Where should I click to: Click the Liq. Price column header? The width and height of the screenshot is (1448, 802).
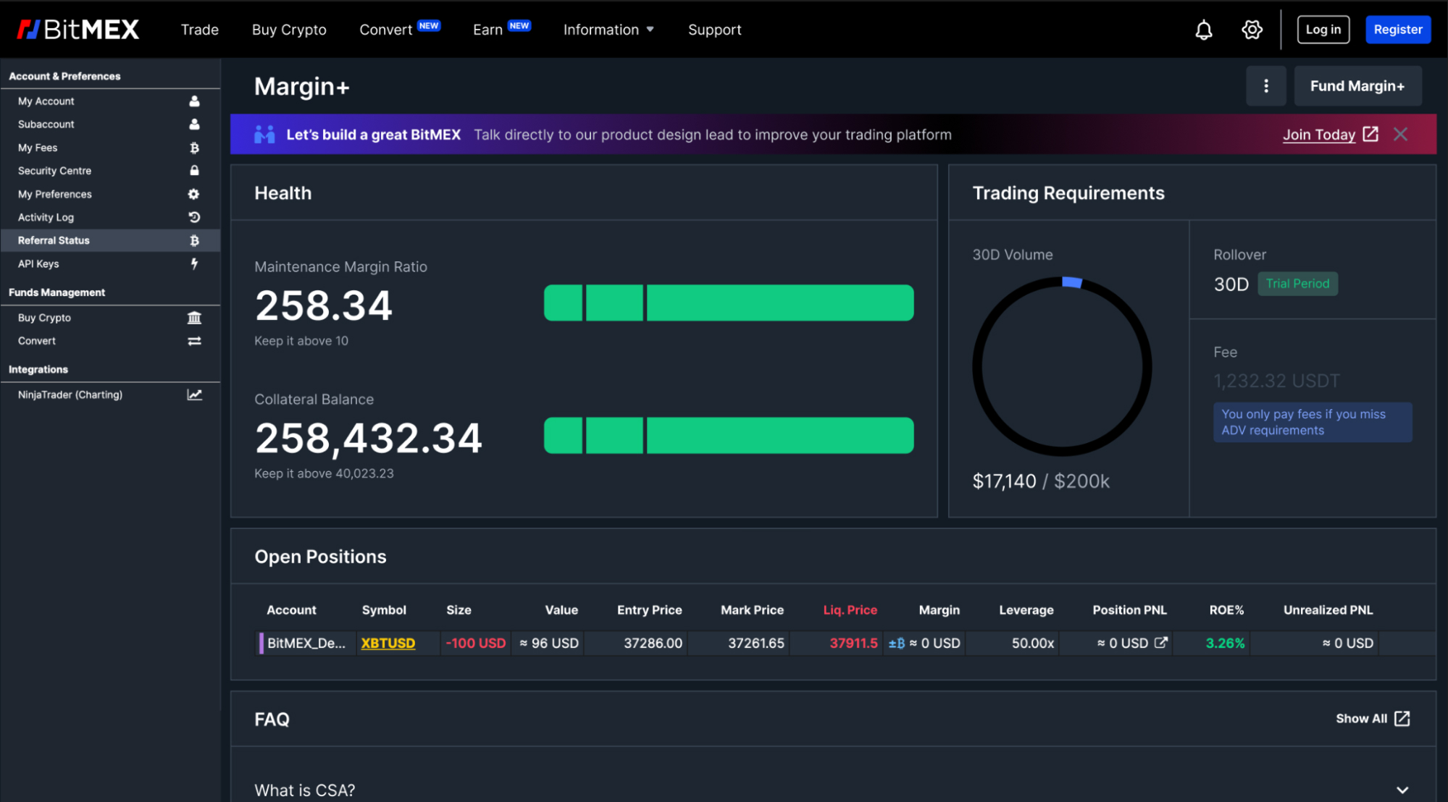pos(850,610)
